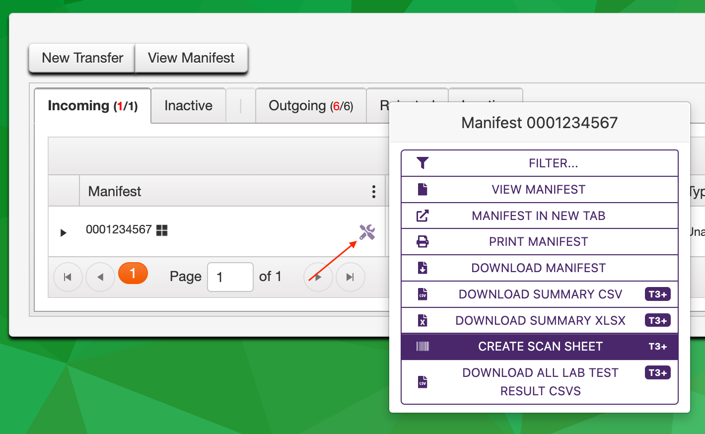Image resolution: width=705 pixels, height=434 pixels.
Task: Click the funnel Filter icon in popup
Action: (423, 163)
